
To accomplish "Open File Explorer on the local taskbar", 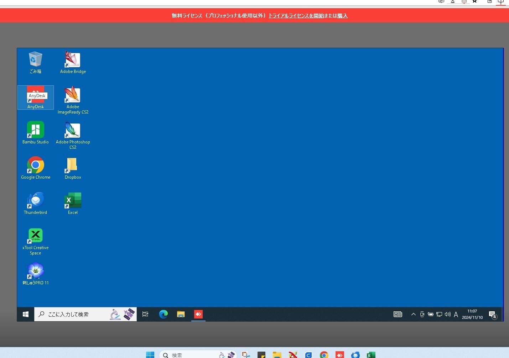I will 277,355.
